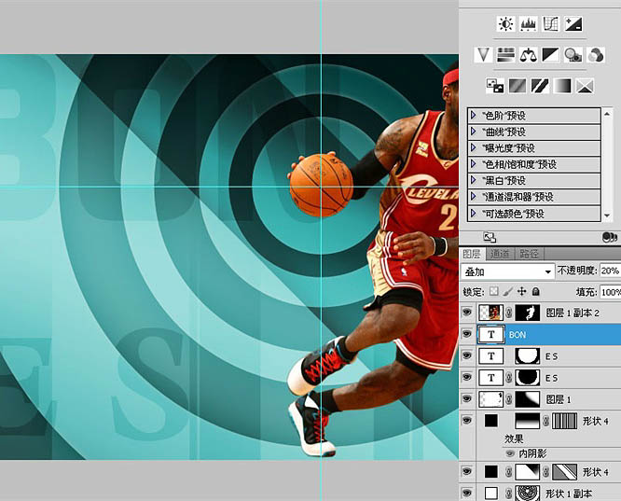Click the 内阴影 effect entry
621x501 pixels.
click(532, 453)
